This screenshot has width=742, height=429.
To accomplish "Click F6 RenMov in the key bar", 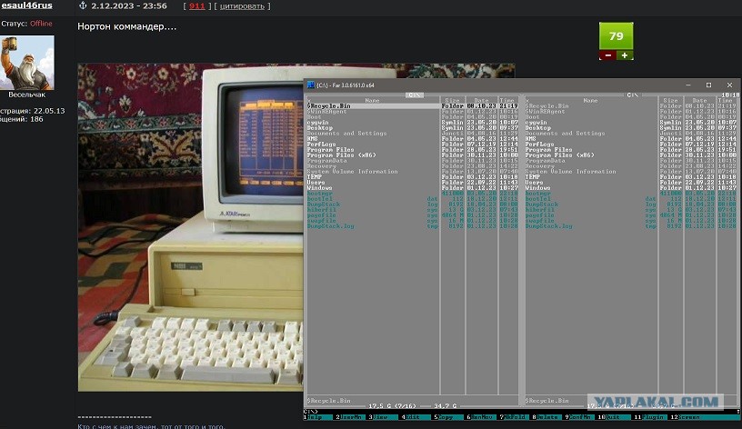I will (480, 417).
